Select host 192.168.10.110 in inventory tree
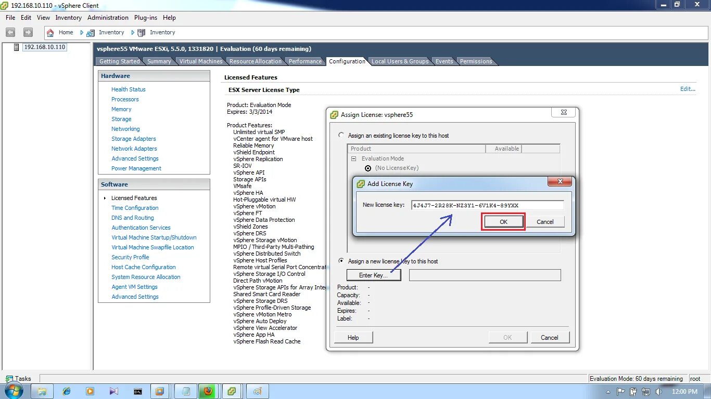 click(45, 47)
